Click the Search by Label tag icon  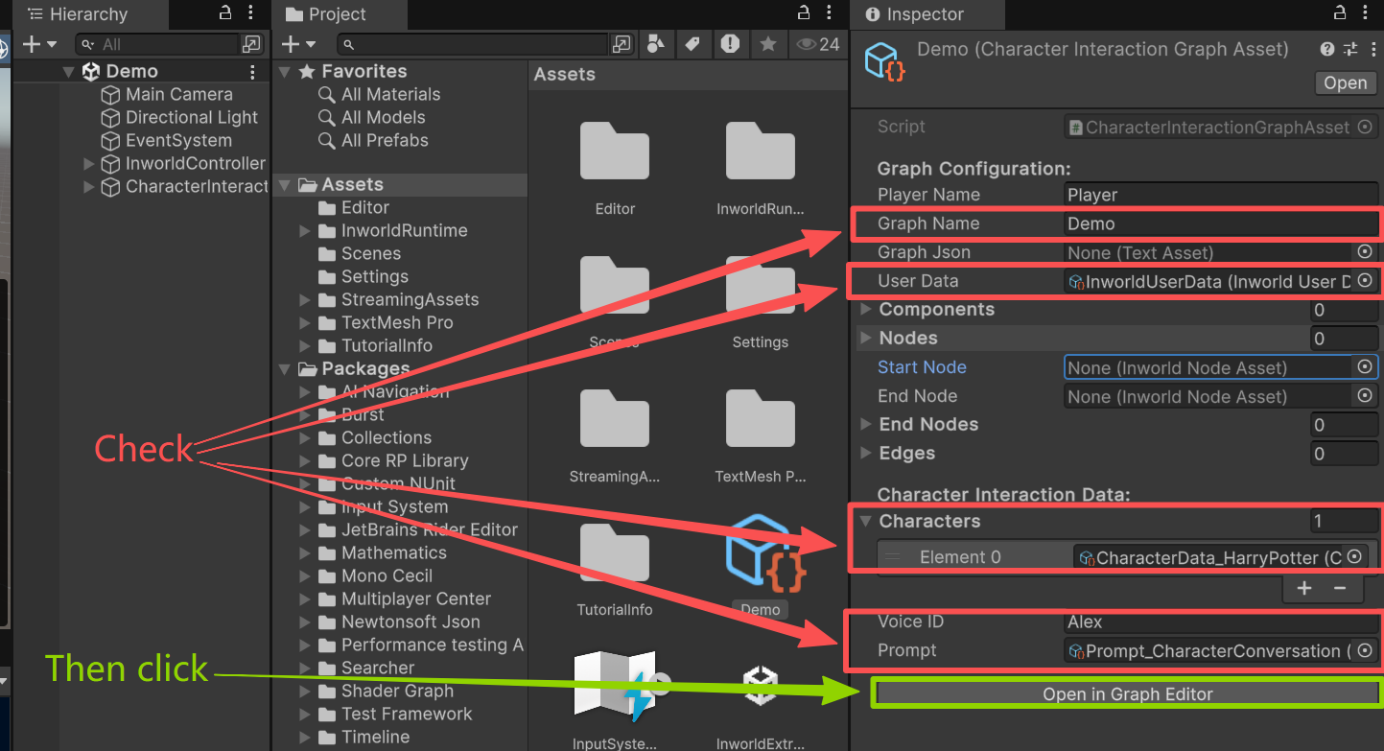(693, 43)
